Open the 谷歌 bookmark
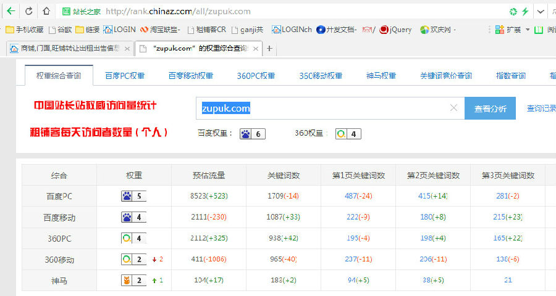 61,30
